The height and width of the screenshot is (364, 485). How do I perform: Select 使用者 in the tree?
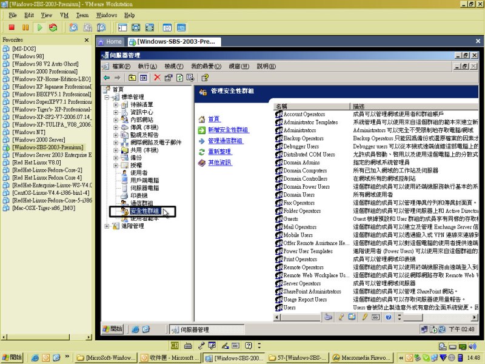pos(139,173)
